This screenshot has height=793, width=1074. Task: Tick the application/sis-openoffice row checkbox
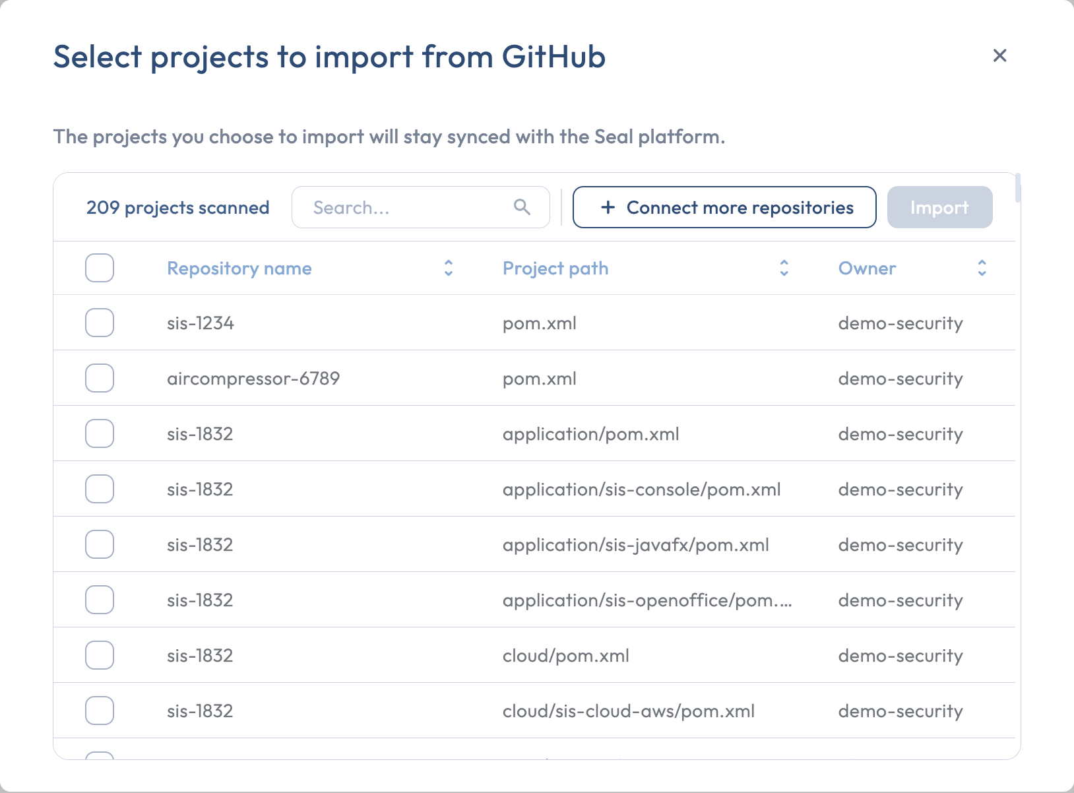pyautogui.click(x=100, y=600)
